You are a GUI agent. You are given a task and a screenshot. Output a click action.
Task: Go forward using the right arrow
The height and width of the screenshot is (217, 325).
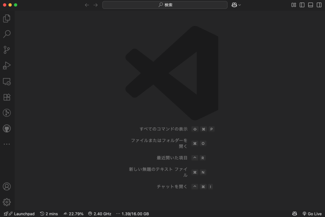(x=95, y=5)
